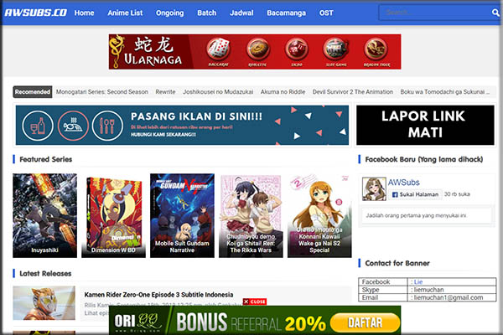
Task: Close the bottom OriQQ ad with red CLOSE
Action: pyautogui.click(x=255, y=301)
